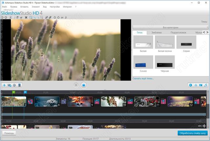Choose the Белая волна theme thumbnail
The image size is (210, 141).
(165, 42)
